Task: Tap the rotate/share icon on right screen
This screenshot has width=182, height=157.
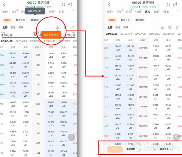Action: tap(177, 27)
